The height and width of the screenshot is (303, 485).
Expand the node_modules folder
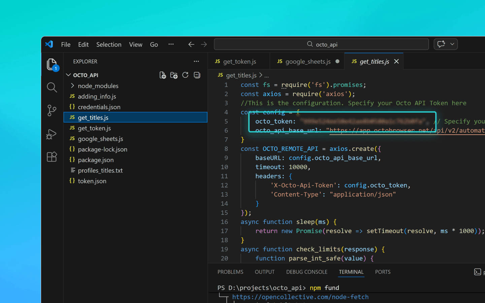point(98,86)
